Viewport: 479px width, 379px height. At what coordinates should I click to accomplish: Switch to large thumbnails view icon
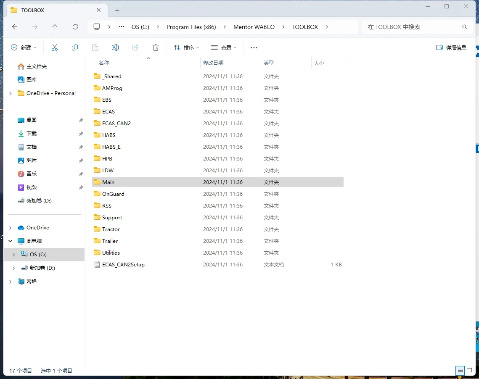(469, 371)
